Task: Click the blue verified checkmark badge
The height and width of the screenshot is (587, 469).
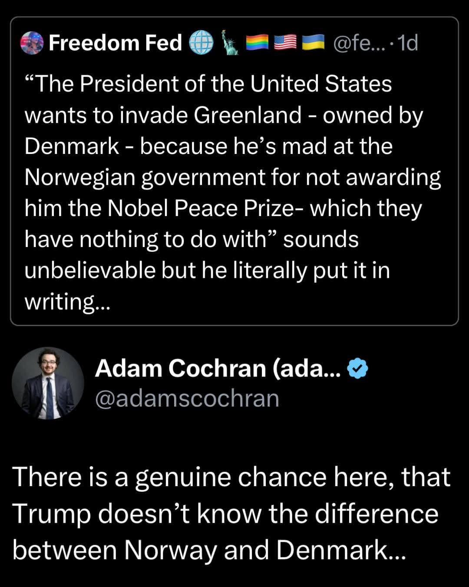Action: coord(358,369)
